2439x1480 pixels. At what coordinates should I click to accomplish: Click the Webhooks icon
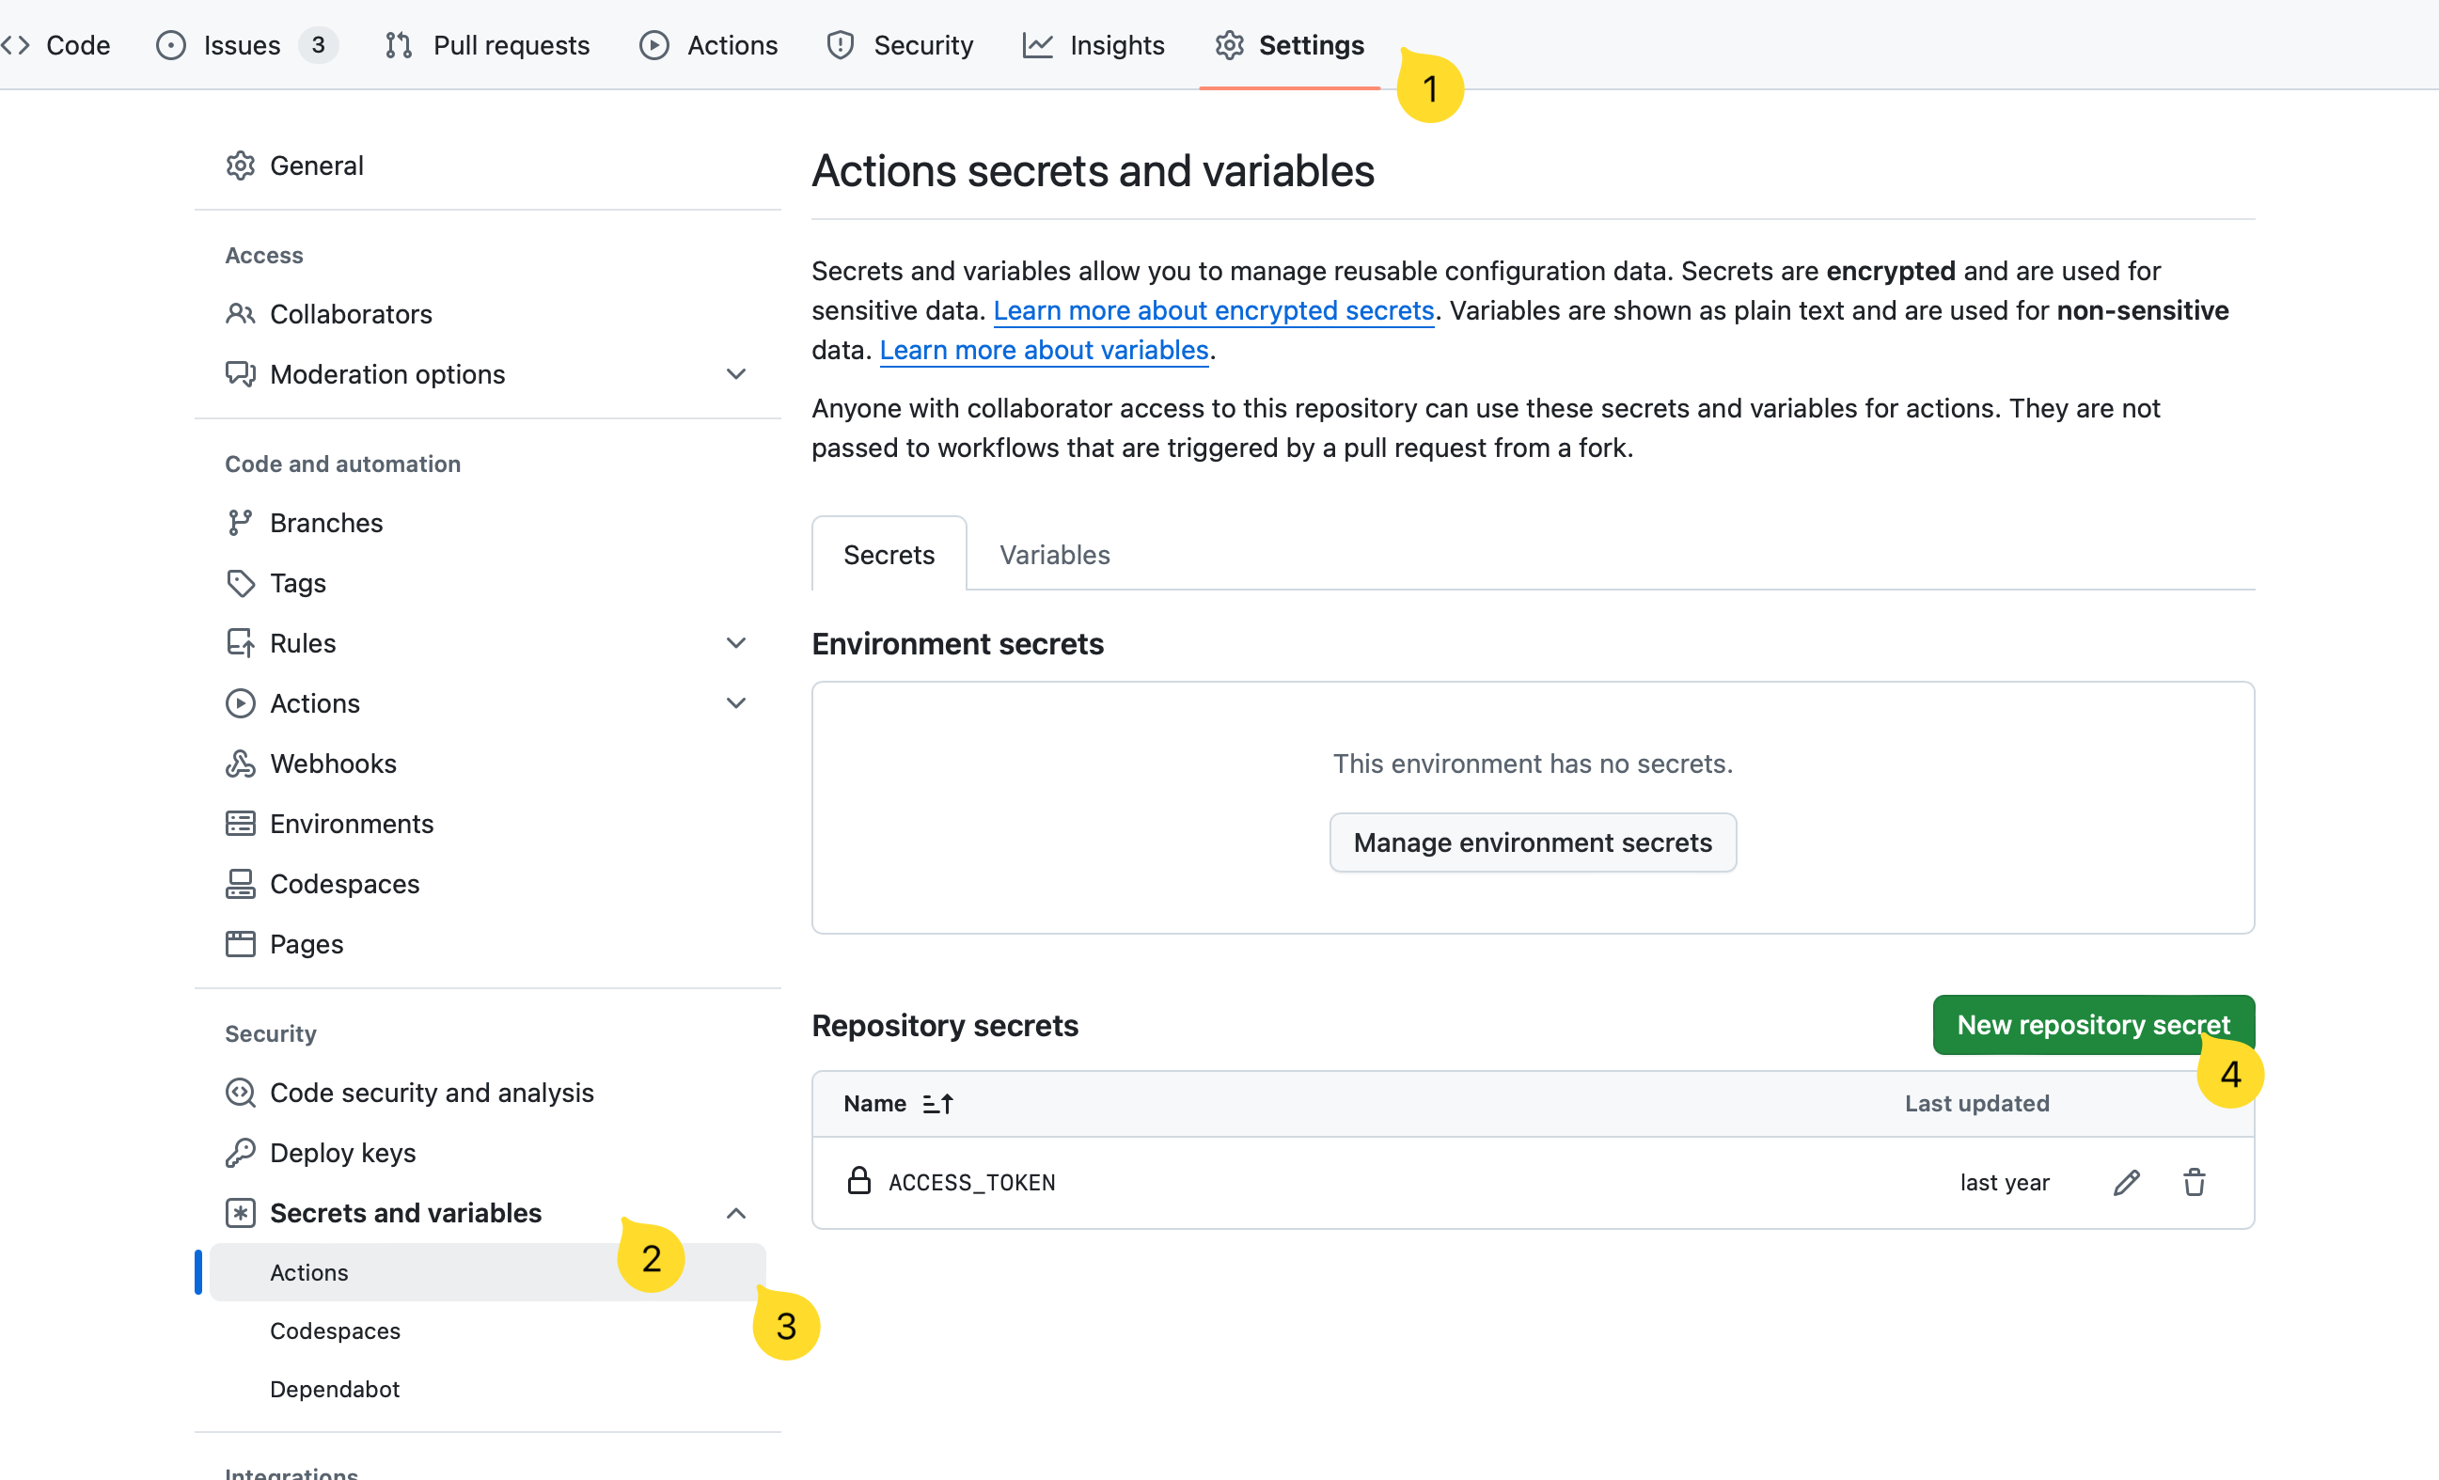[241, 764]
